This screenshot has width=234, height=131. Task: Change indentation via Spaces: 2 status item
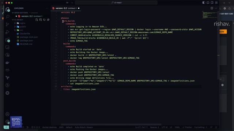pyautogui.click(x=154, y=127)
